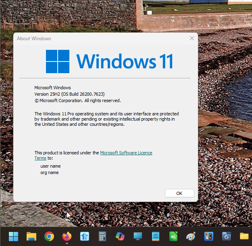Viewport: 252px width, 246px height.
Task: Click the grey G icon on the taskbar
Action: tap(226, 236)
